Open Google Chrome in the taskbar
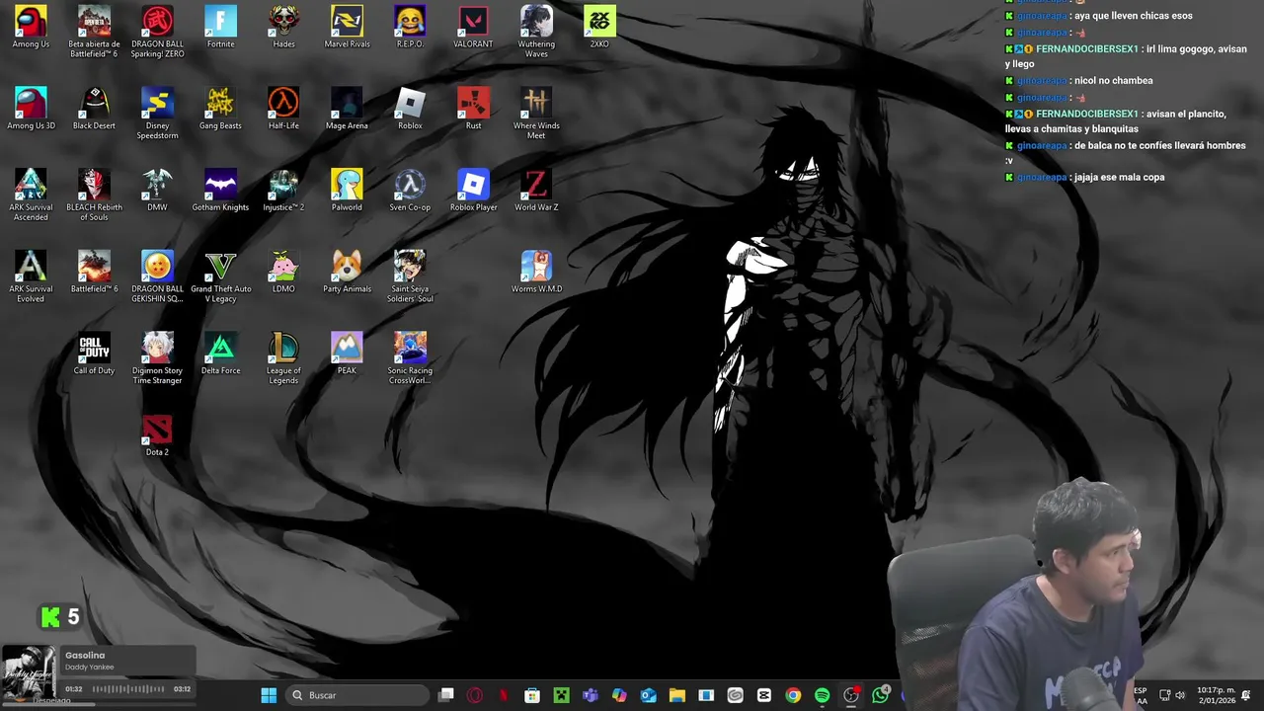This screenshot has height=711, width=1264. pos(793,695)
